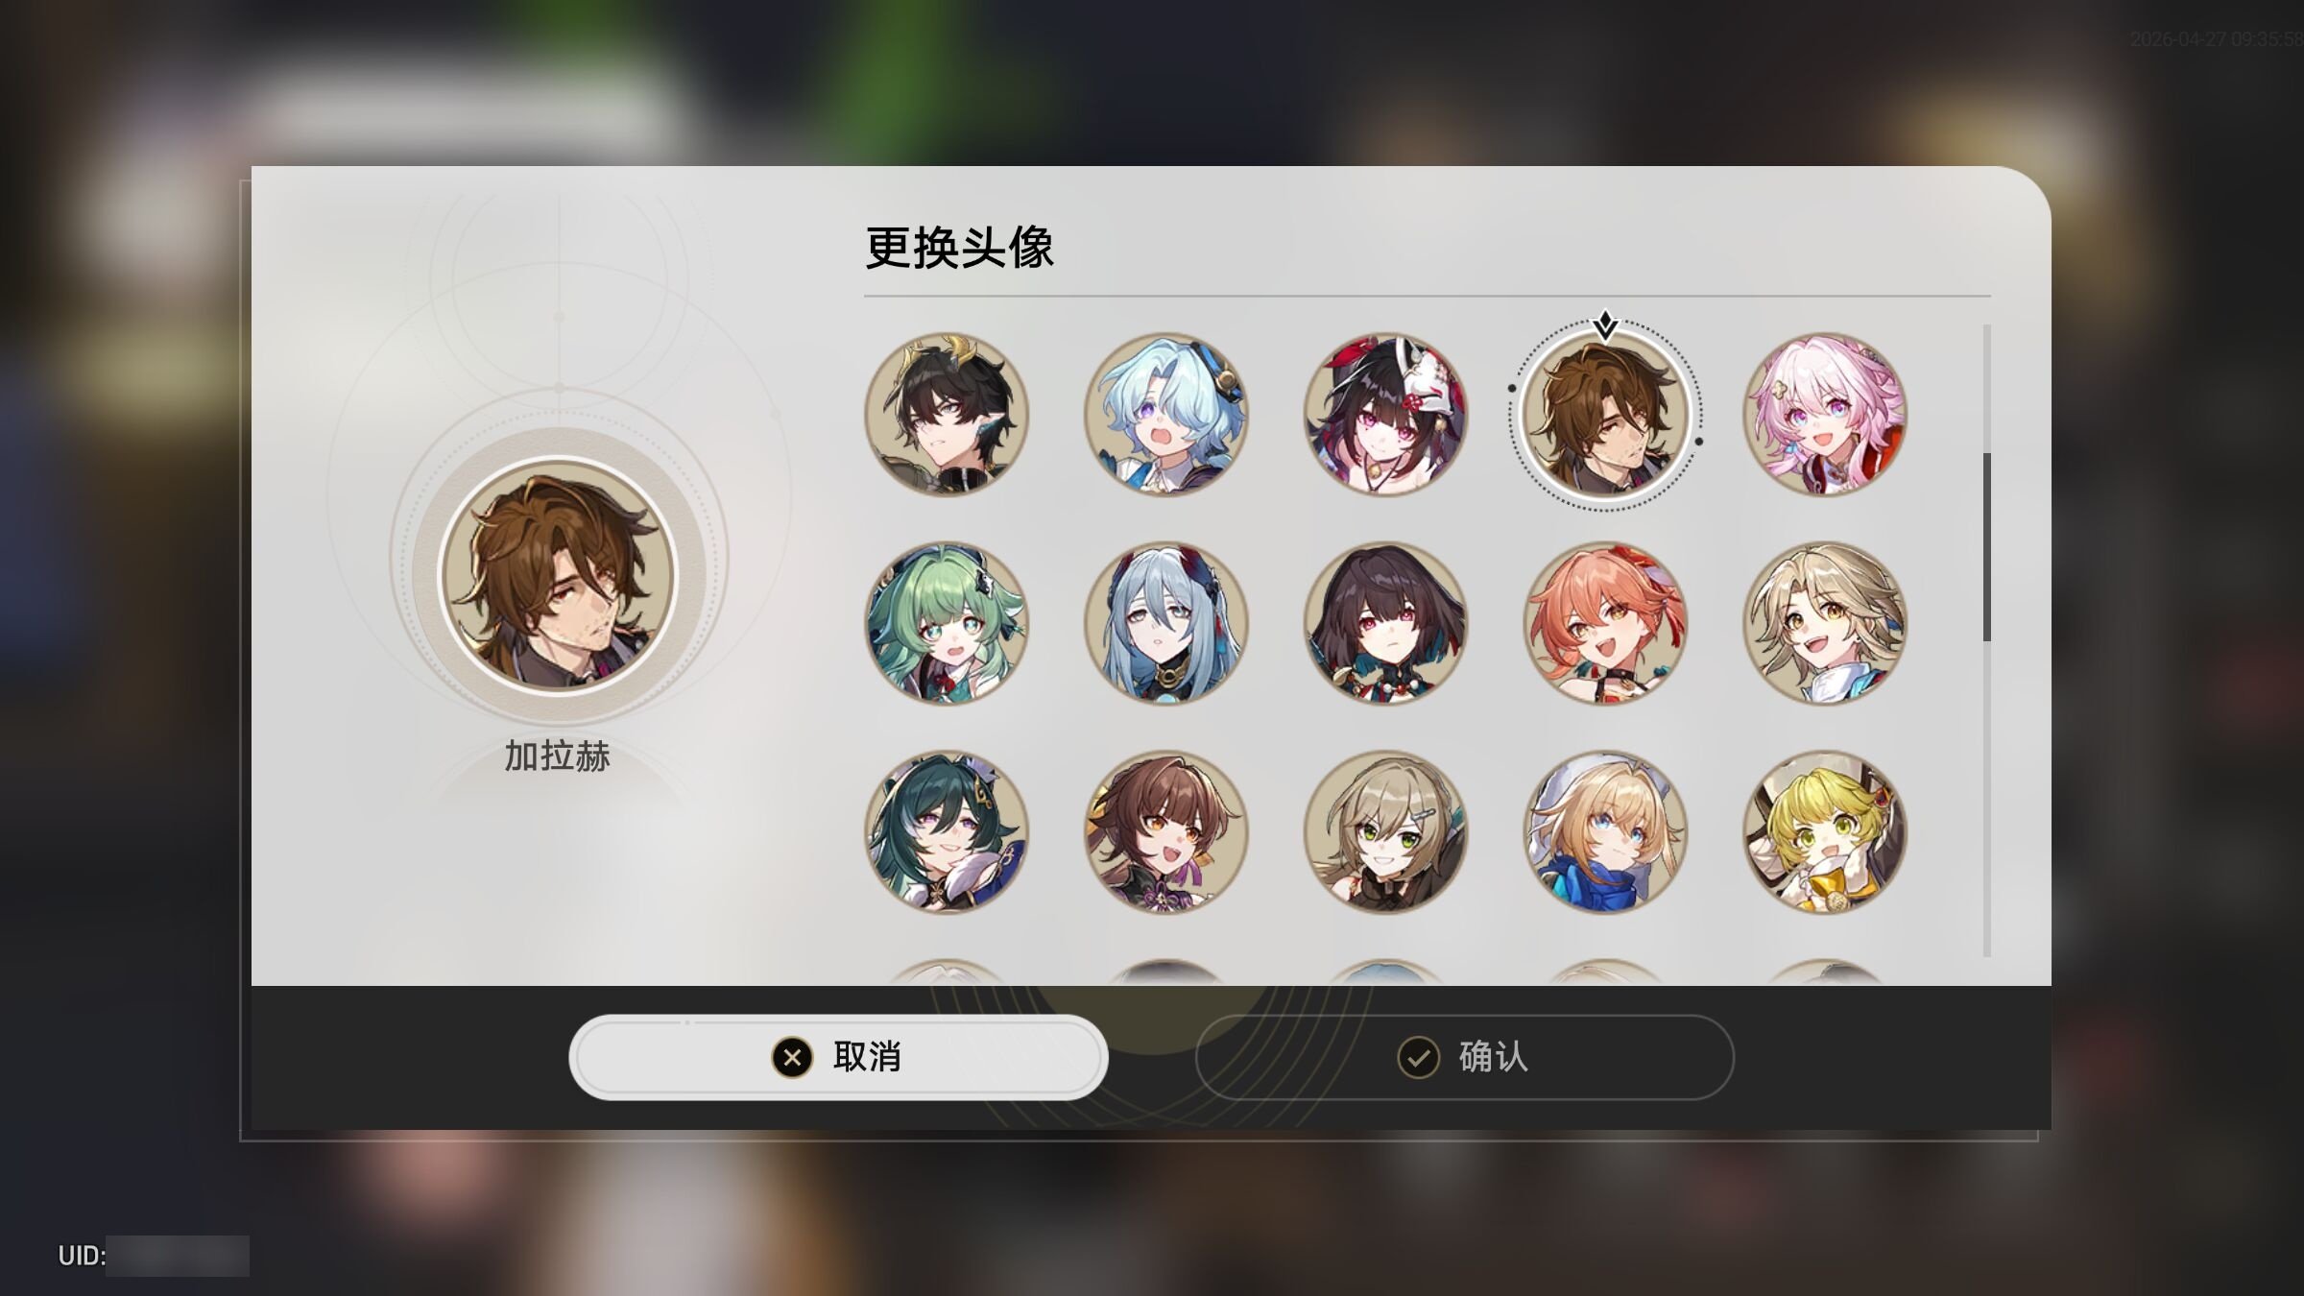Select the black-haired horned character avatar
This screenshot has height=1296, width=2304.
(947, 415)
